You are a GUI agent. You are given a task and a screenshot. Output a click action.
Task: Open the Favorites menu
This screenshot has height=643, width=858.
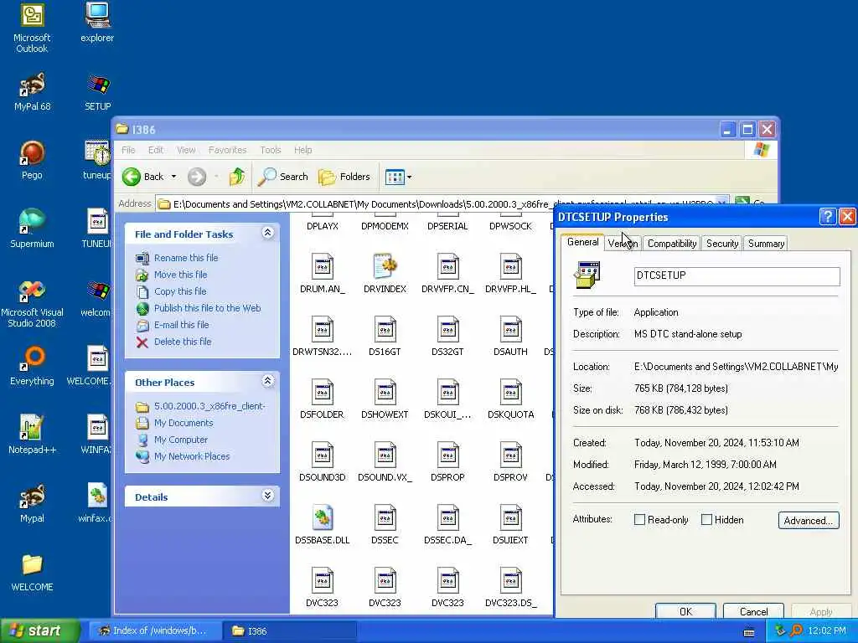click(x=227, y=150)
